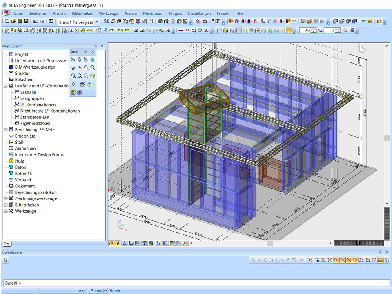Toggle first highlighted icon in view bottom bar

[111, 243]
